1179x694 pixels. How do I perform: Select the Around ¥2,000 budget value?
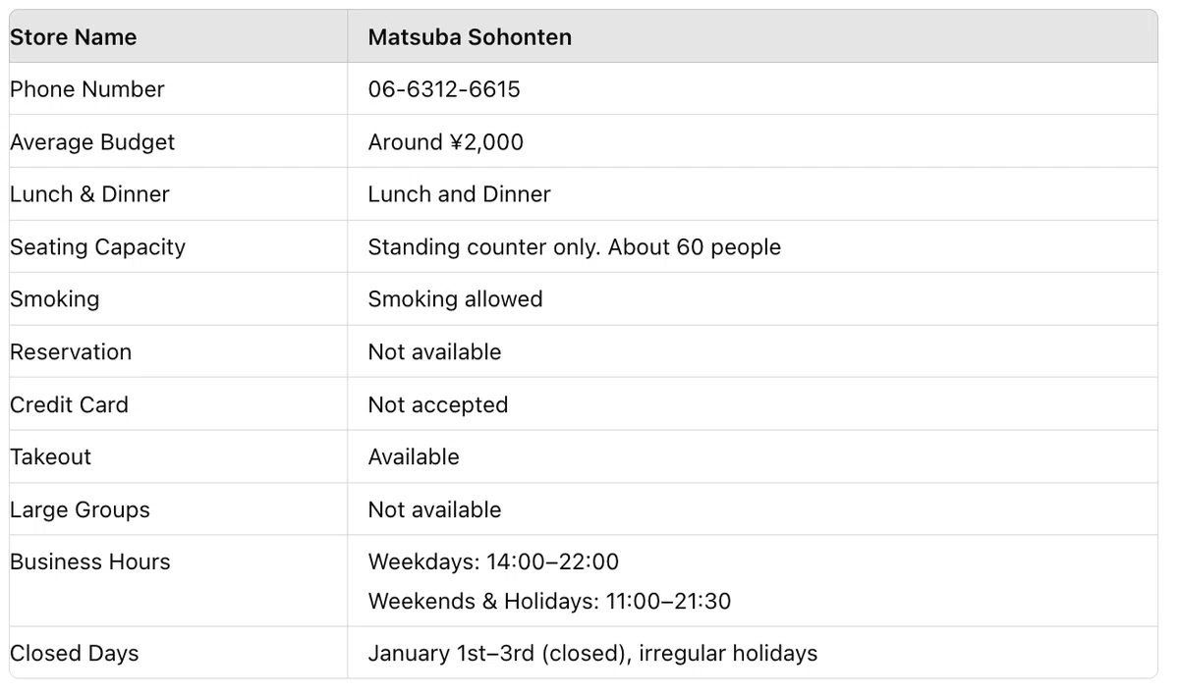[446, 142]
